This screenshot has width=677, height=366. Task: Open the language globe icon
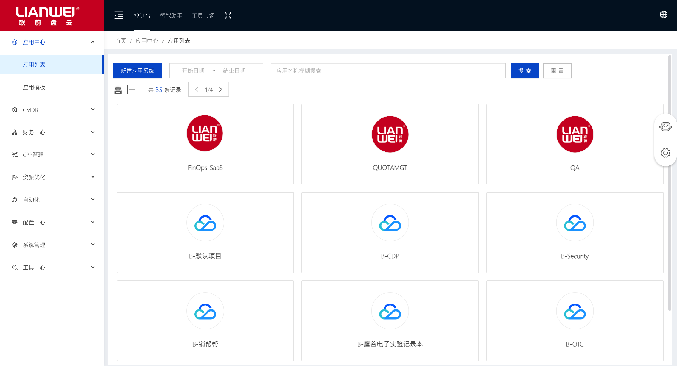[x=664, y=15]
